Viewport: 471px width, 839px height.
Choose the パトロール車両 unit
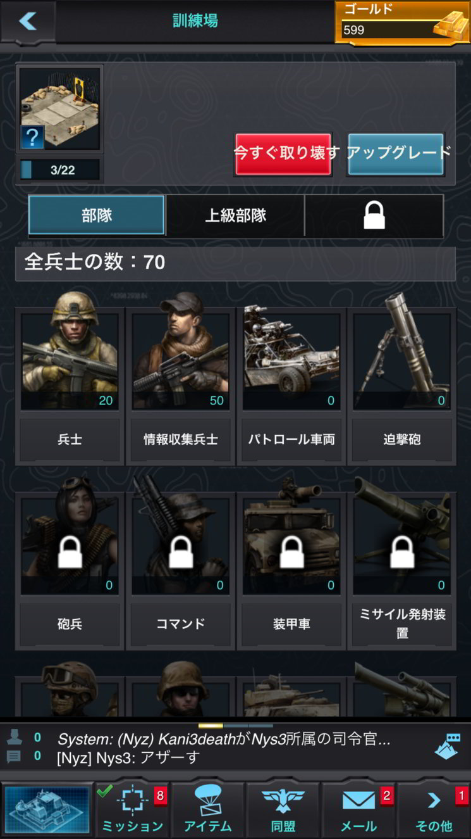[291, 386]
